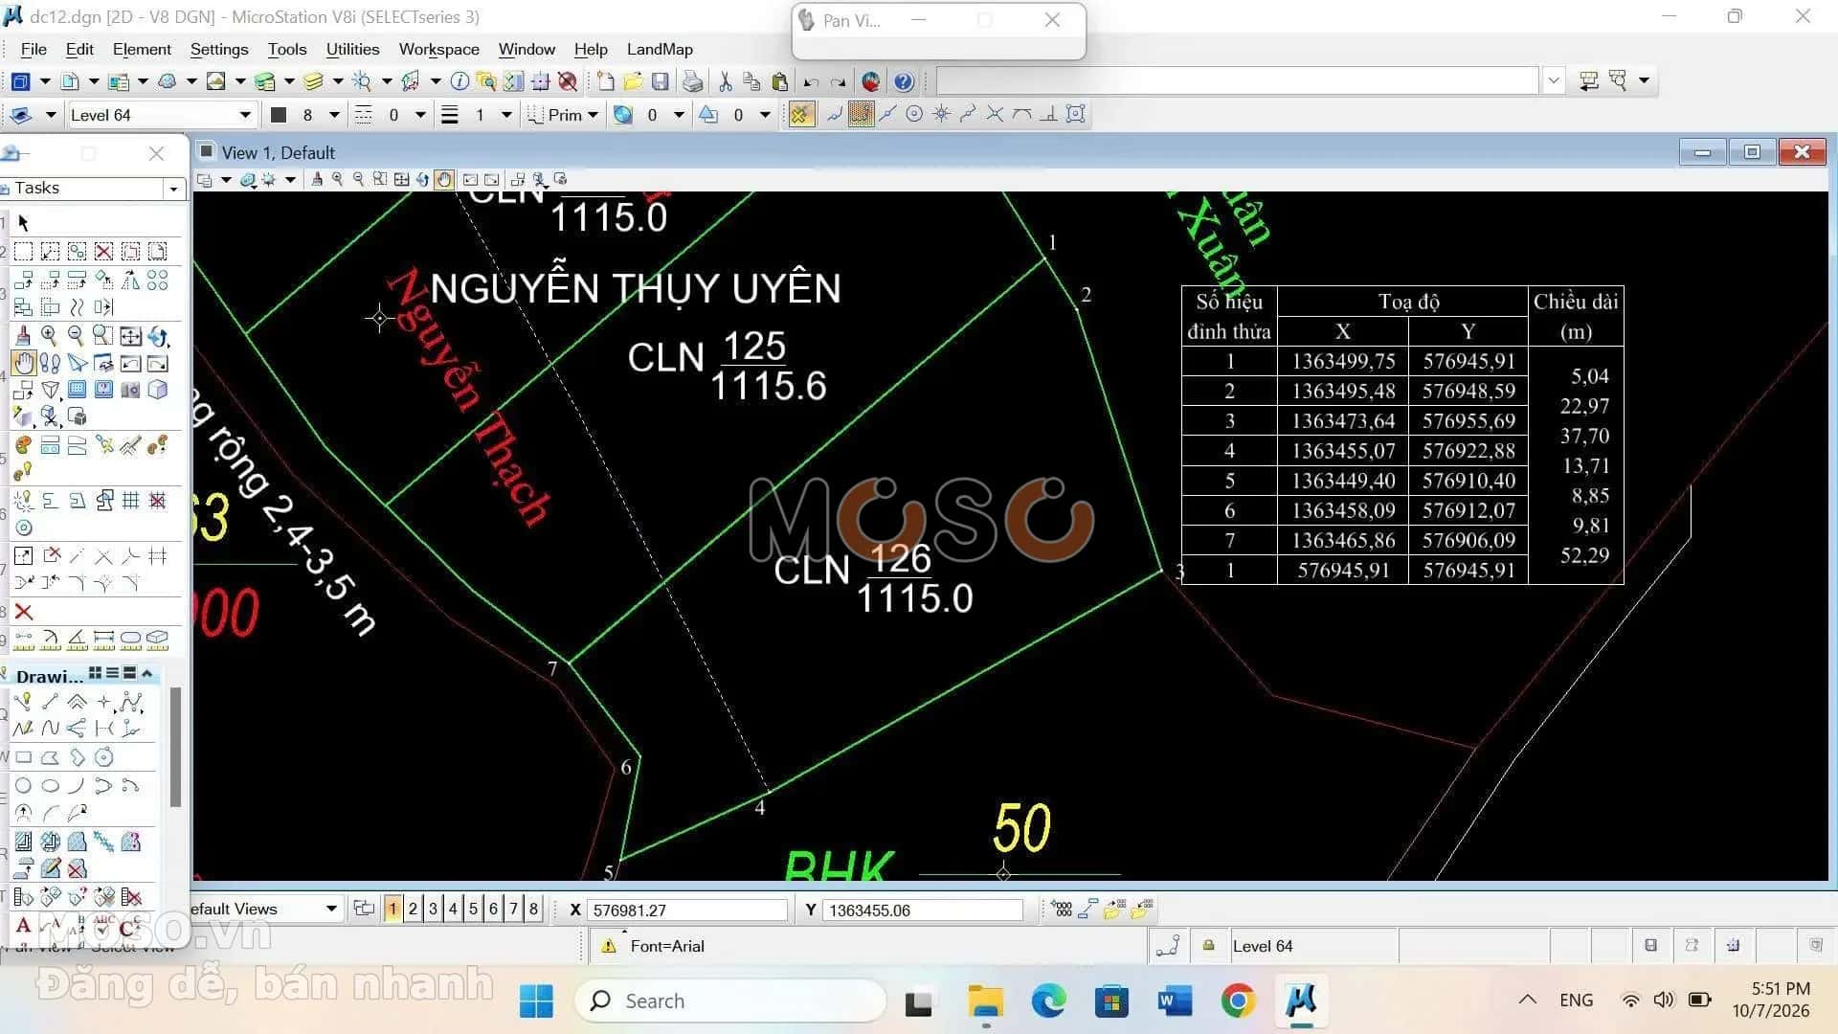Expand the Tasks list dropdown
1838x1034 pixels.
tap(173, 189)
